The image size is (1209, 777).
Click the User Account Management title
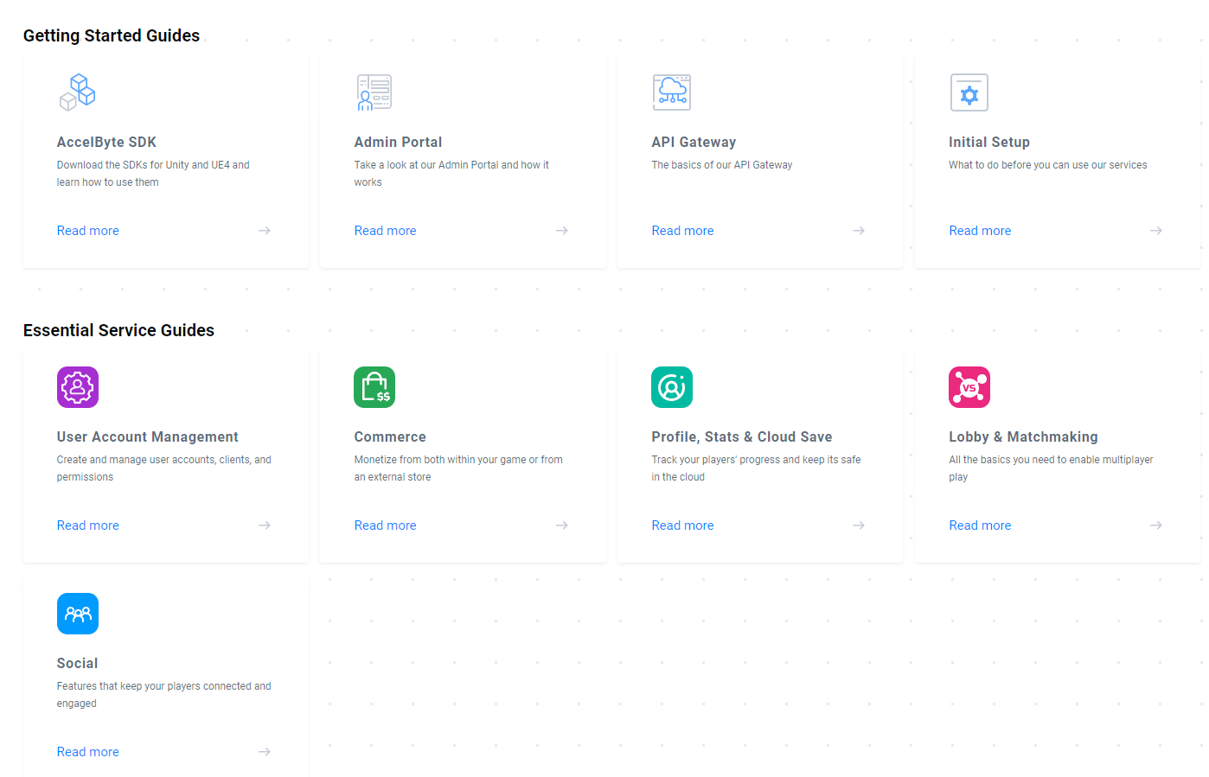148,437
